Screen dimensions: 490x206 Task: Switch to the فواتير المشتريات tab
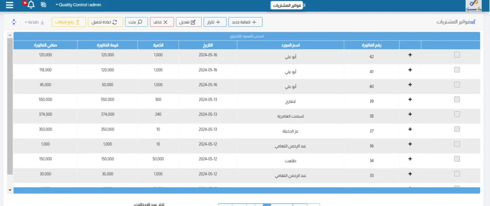[286, 6]
